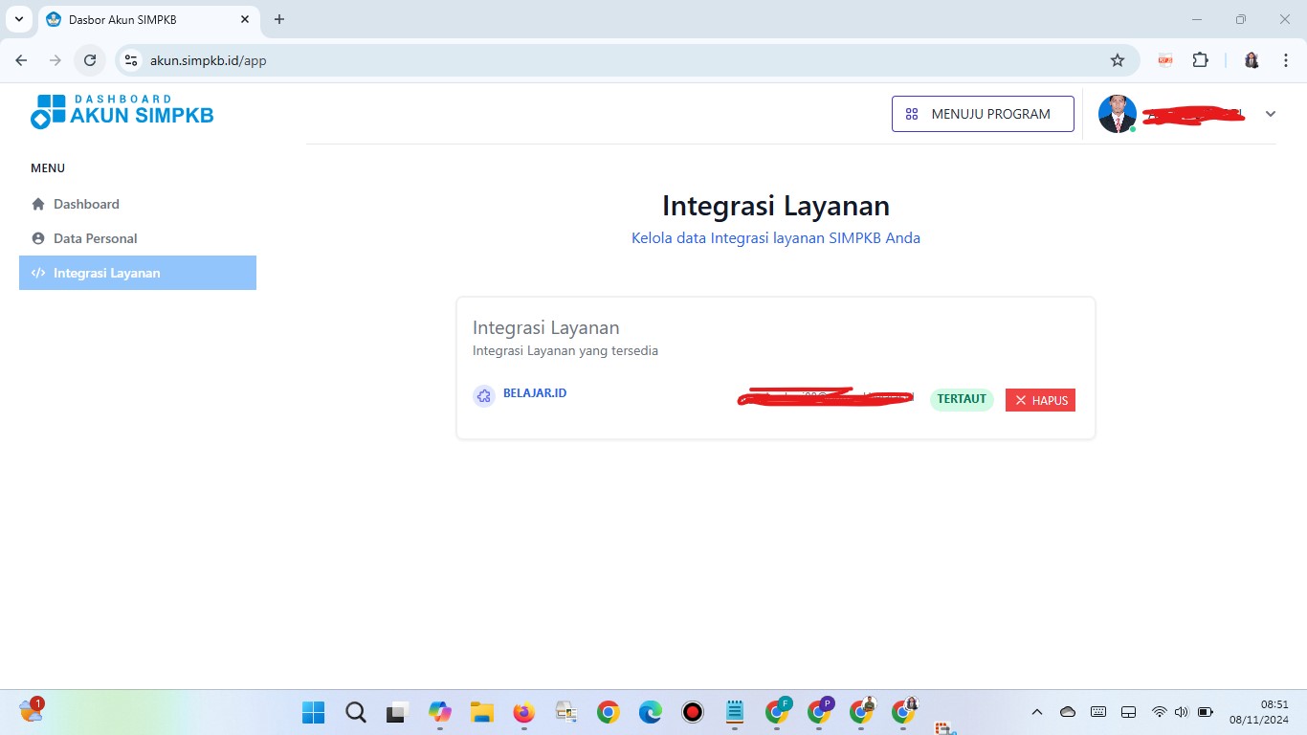Click the MENUJU PROGRAM button
This screenshot has height=735, width=1307.
pos(983,114)
